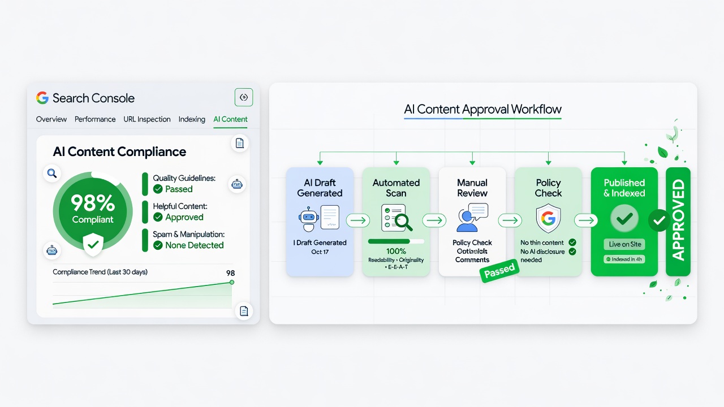Click the vertical APPROVED banner
The image size is (724, 407).
tap(678, 222)
